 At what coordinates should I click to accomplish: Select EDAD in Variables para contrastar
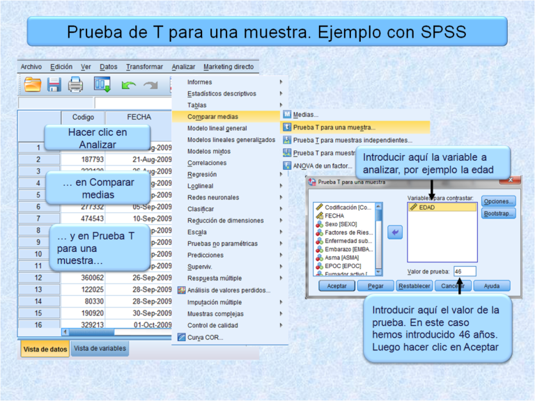pos(442,207)
